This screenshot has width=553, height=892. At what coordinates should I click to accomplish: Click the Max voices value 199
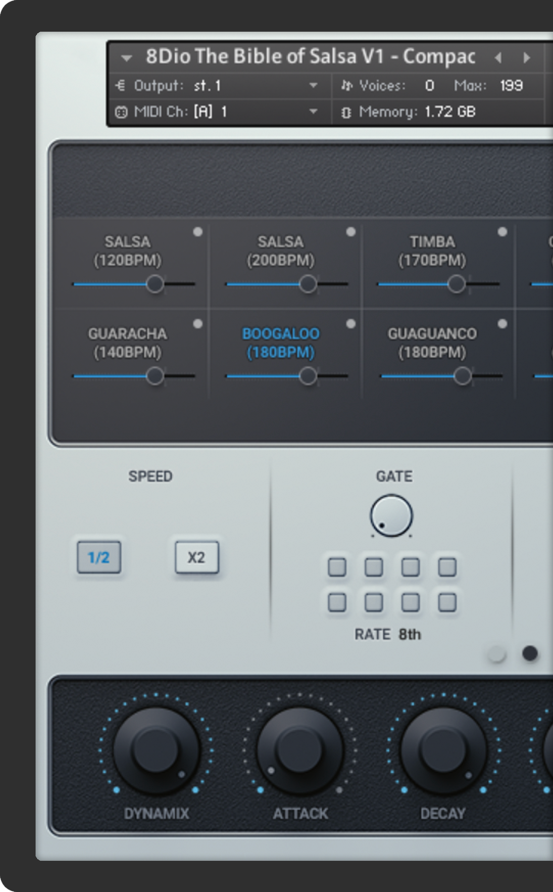[511, 86]
